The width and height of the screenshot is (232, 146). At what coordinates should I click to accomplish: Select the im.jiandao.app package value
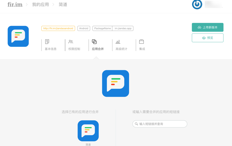tap(123, 28)
